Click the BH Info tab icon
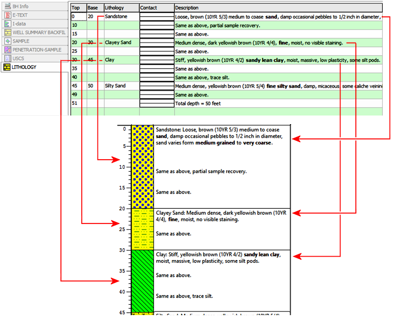 7,6
